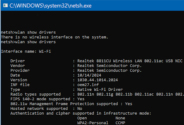Screen dimensions: 184x125
Task: Click the '802.11ac' radio type value
Action: pos(144,94)
